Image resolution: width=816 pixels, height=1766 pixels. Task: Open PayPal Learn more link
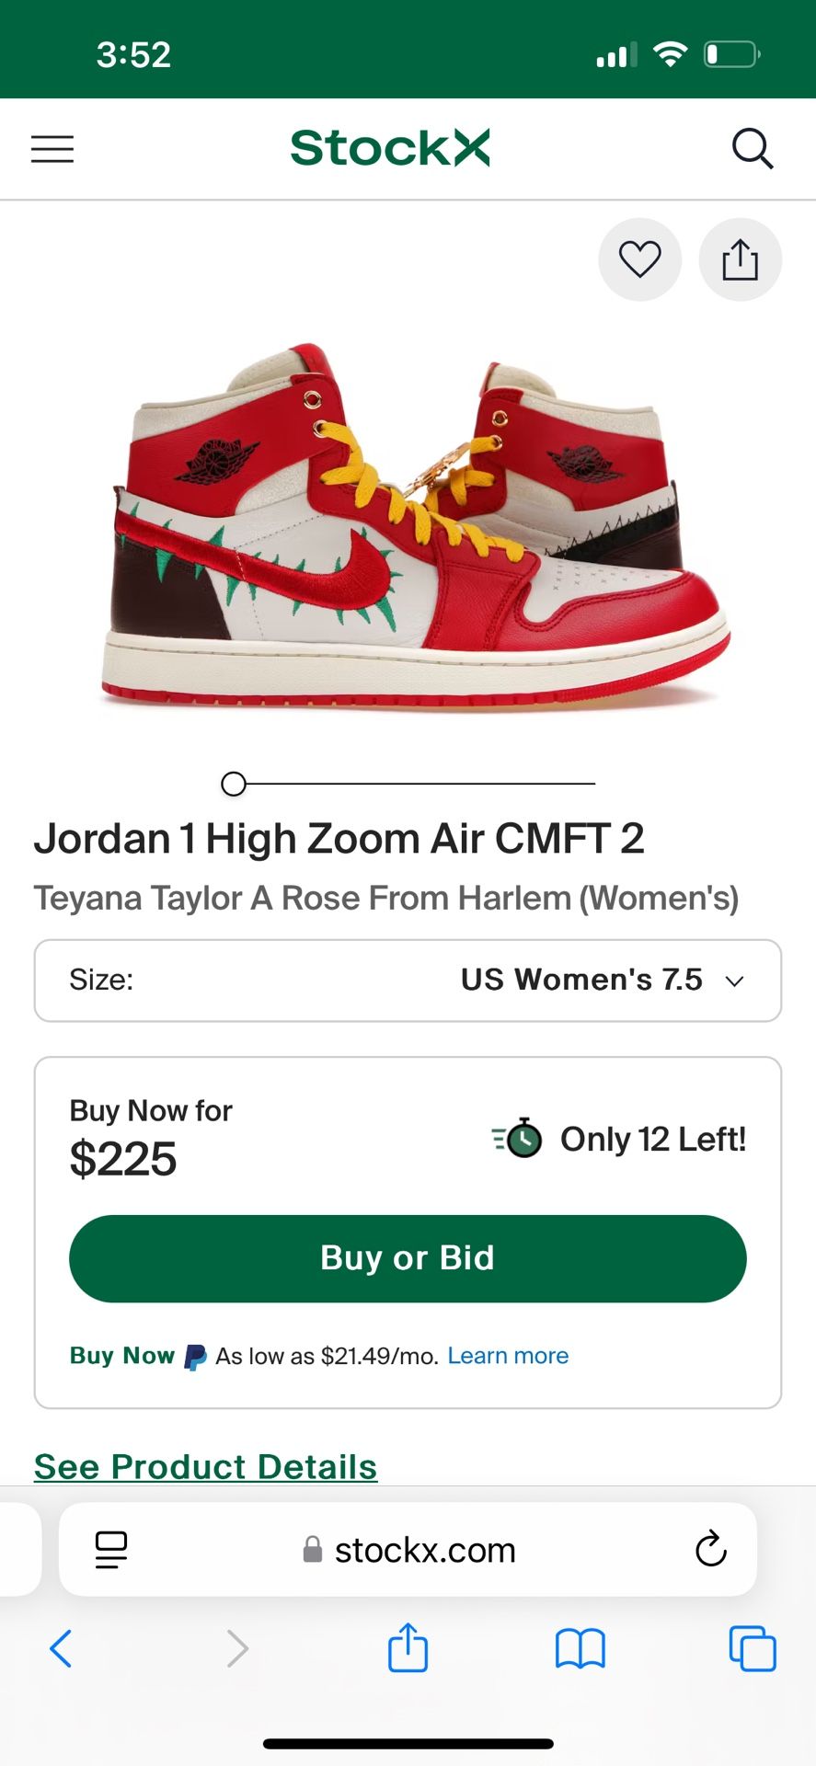tap(508, 1356)
